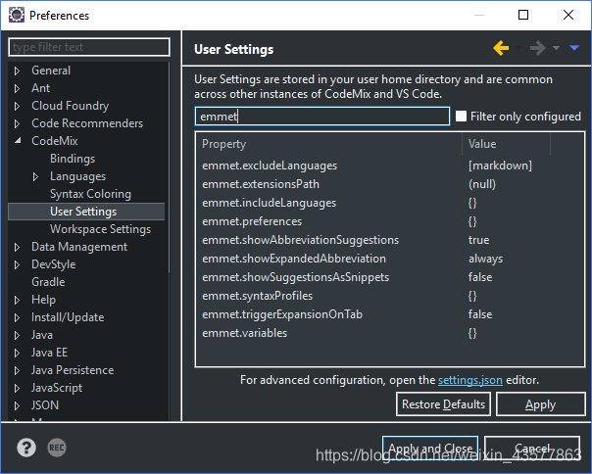
Task: Click the Restore Defaults button
Action: (x=443, y=404)
